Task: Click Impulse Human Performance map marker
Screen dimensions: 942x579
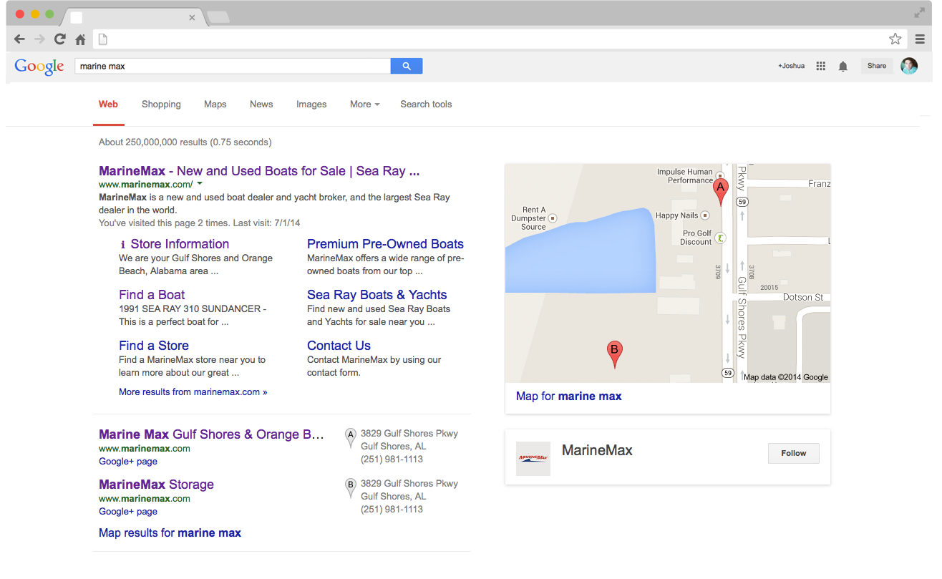Action: click(720, 175)
